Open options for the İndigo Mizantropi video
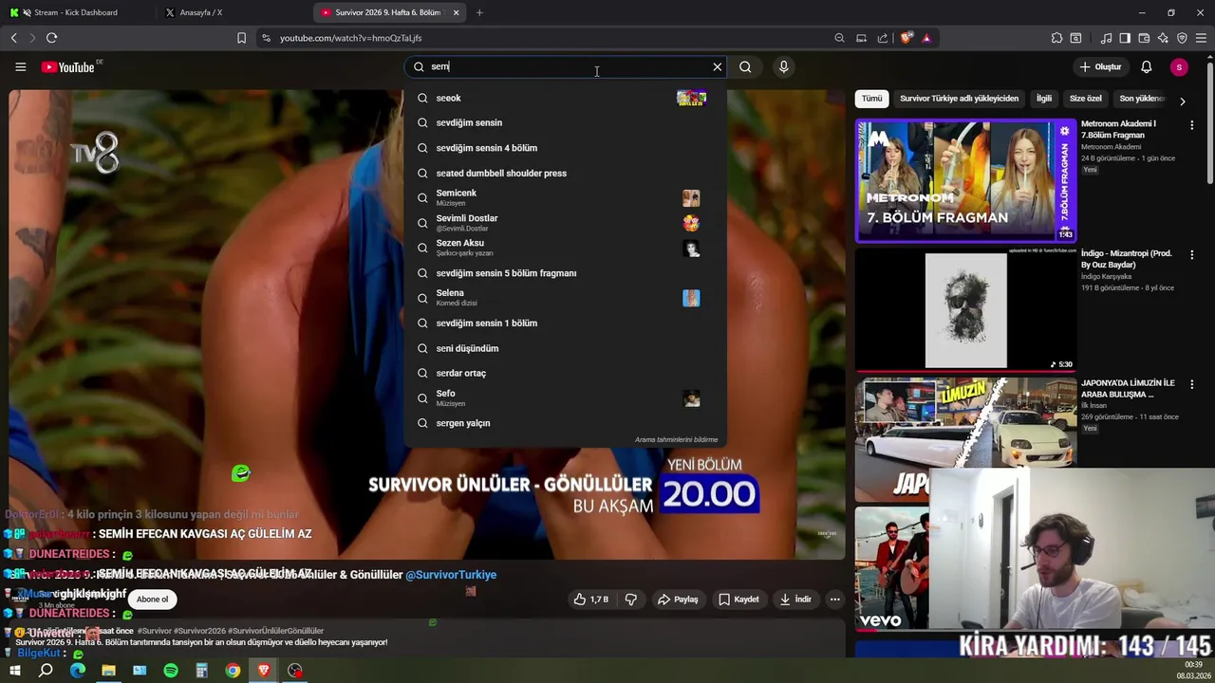This screenshot has width=1215, height=683. pos(1191,255)
